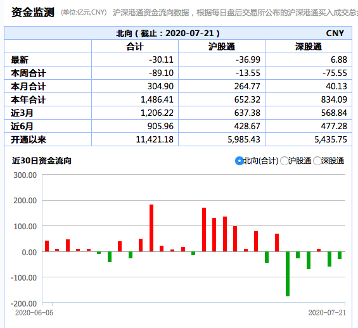Click the 本年合计 row label
This screenshot has height=328, width=358.
tap(29, 99)
